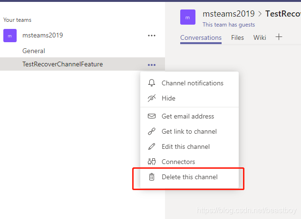The image size is (301, 219).
Task: Click the trash can delete icon
Action: click(x=152, y=177)
